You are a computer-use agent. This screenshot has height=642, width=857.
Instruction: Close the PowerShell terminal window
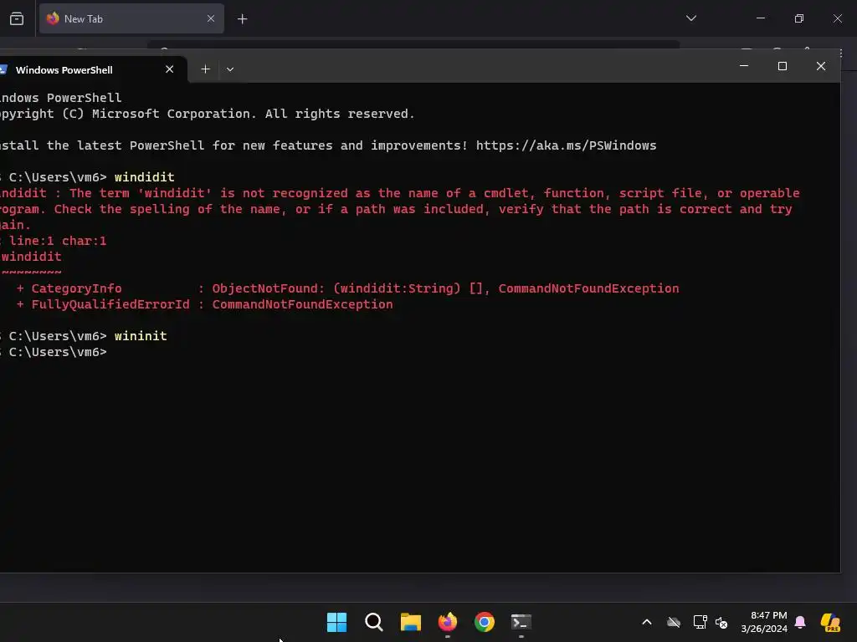[821, 66]
